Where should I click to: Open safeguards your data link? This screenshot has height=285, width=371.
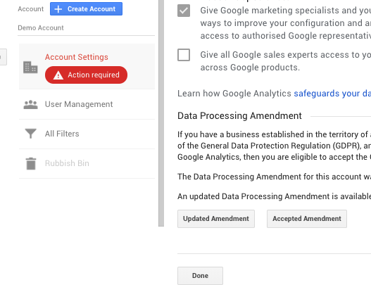pyautogui.click(x=332, y=94)
